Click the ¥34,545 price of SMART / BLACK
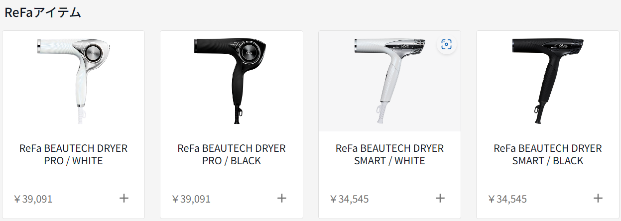Image resolution: width=621 pixels, height=221 pixels. pos(507,199)
